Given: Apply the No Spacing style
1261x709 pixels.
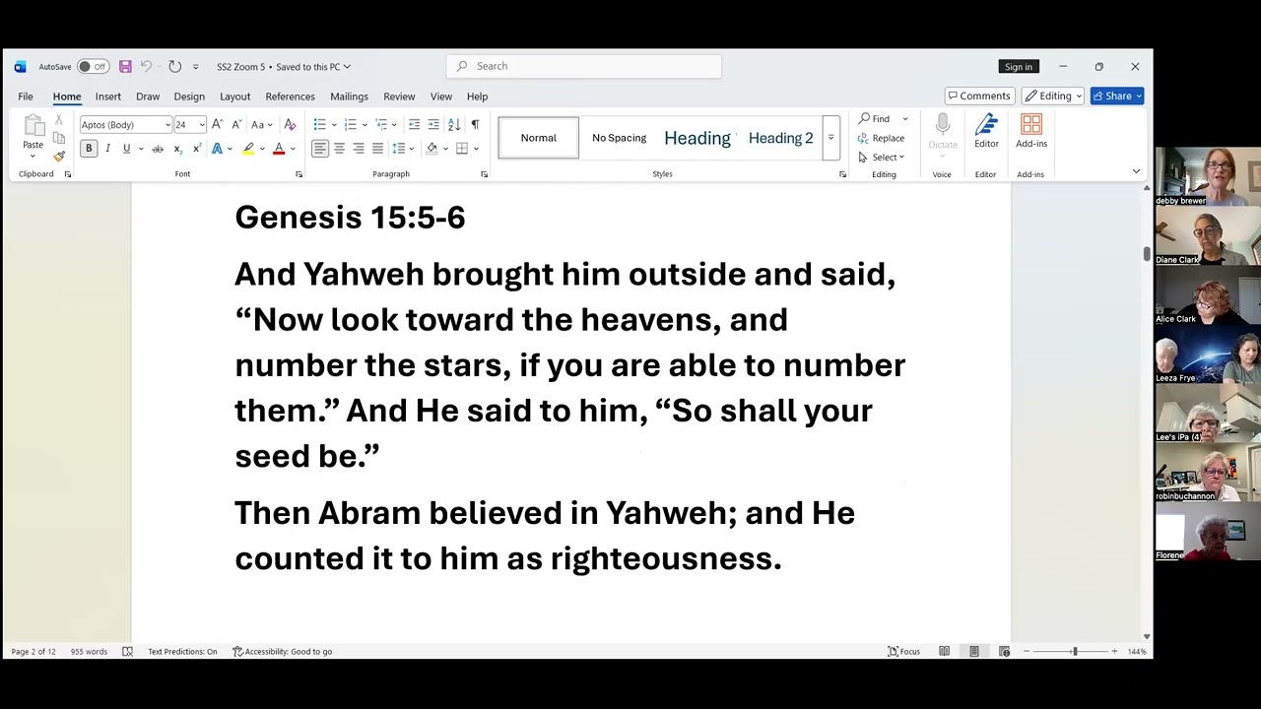Looking at the screenshot, I should [620, 138].
